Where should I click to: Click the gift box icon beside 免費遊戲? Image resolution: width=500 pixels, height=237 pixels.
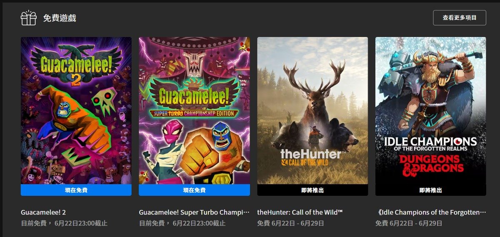click(29, 18)
